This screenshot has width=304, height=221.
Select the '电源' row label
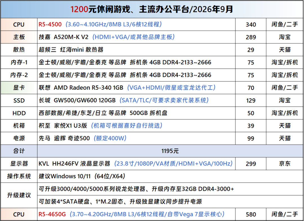coord(19,138)
